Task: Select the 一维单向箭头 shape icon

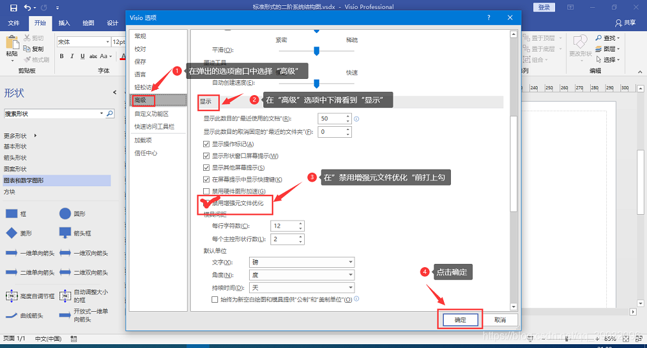Action: tap(12, 253)
